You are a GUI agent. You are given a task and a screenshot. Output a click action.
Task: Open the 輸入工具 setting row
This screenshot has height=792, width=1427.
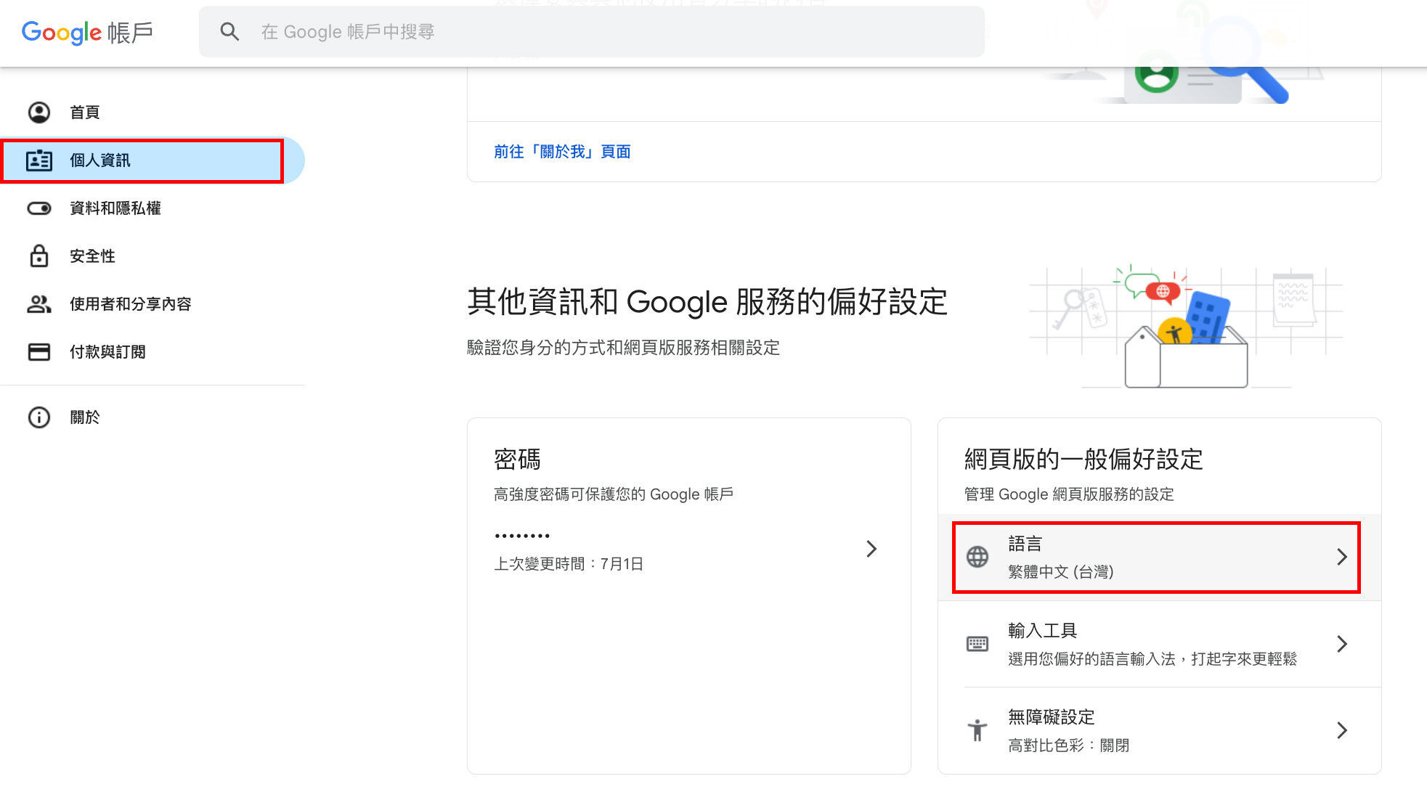(1160, 644)
